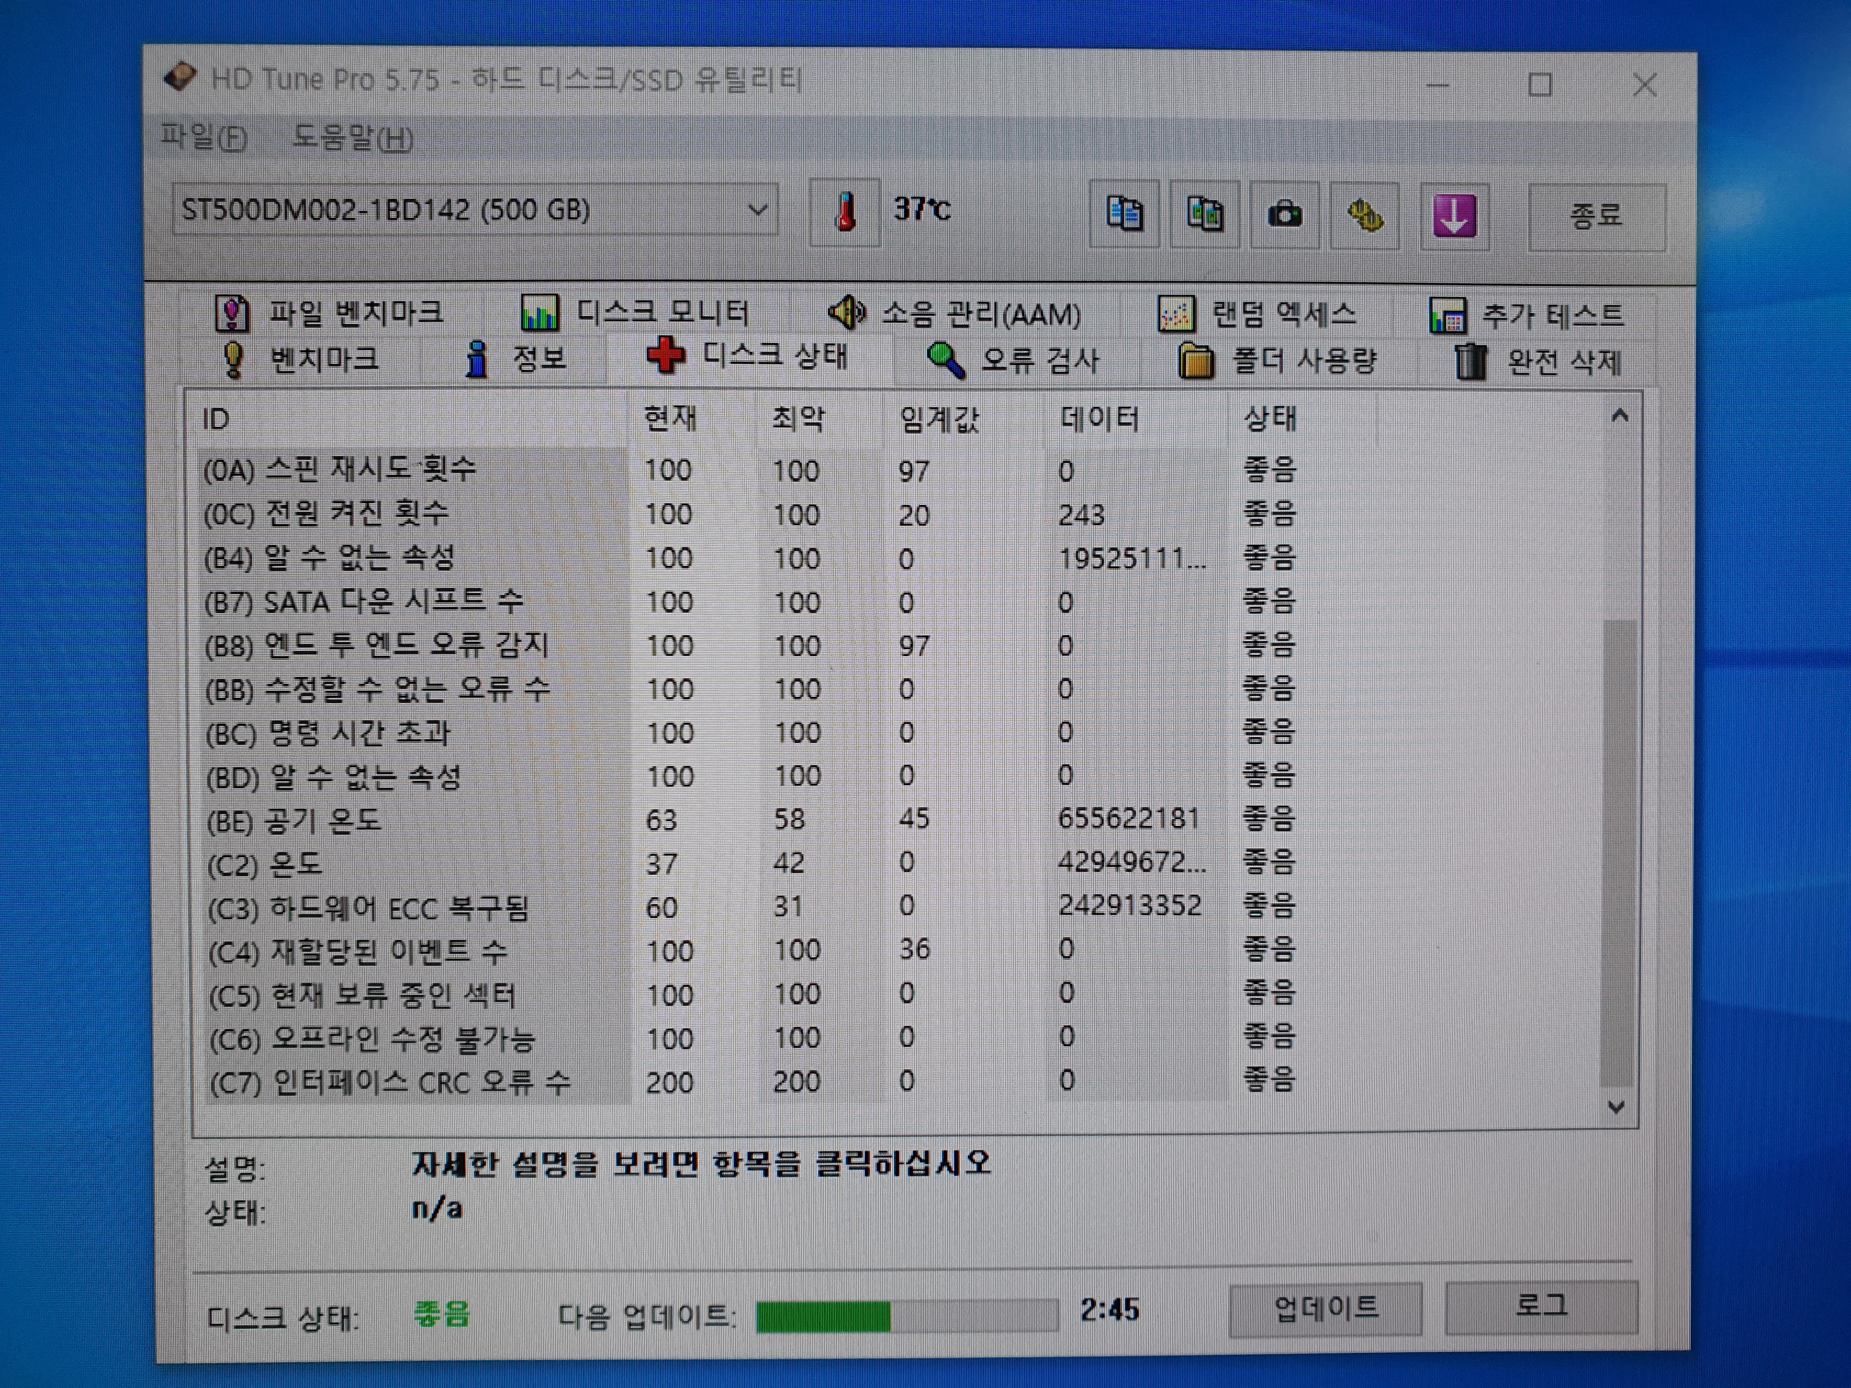
Task: Click the 디스크 모니터 chart icon
Action: pyautogui.click(x=539, y=313)
